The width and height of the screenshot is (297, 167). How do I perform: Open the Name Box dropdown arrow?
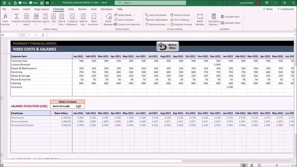[18, 35]
